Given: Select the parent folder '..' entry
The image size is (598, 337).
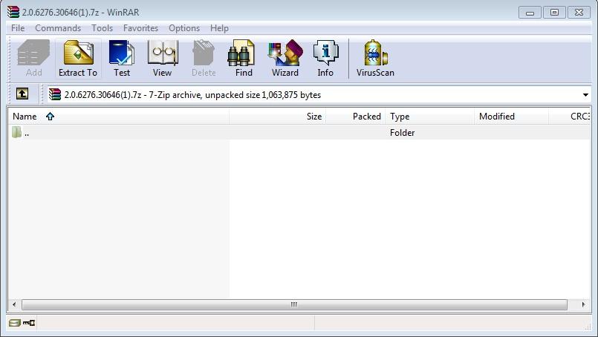Looking at the screenshot, I should 299,133.
